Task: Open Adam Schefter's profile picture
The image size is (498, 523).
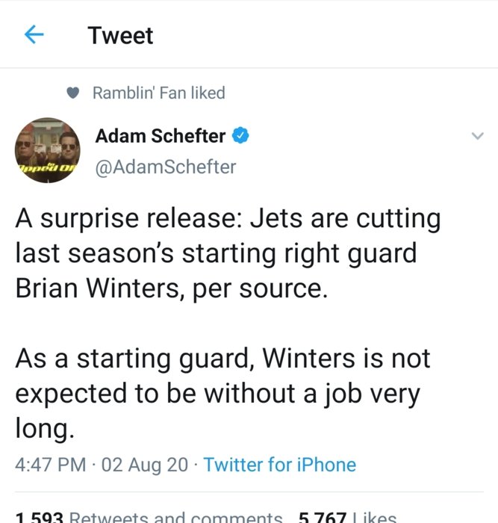Action: click(48, 150)
